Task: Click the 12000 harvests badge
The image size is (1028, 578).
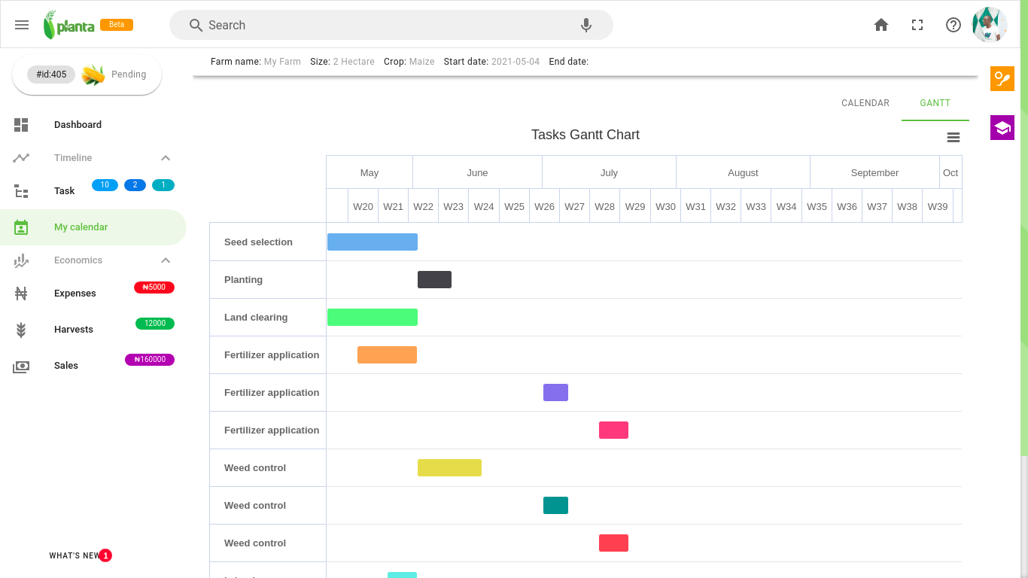Action: pyautogui.click(x=155, y=324)
